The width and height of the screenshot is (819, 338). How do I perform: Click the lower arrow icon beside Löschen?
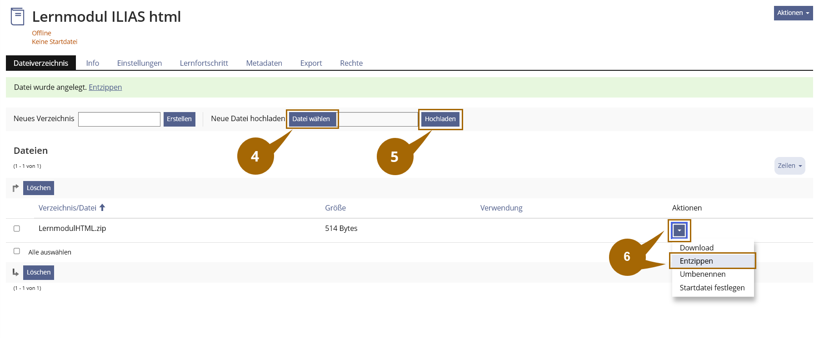(x=15, y=272)
